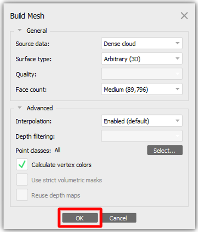Click the Cancel button

point(119,218)
